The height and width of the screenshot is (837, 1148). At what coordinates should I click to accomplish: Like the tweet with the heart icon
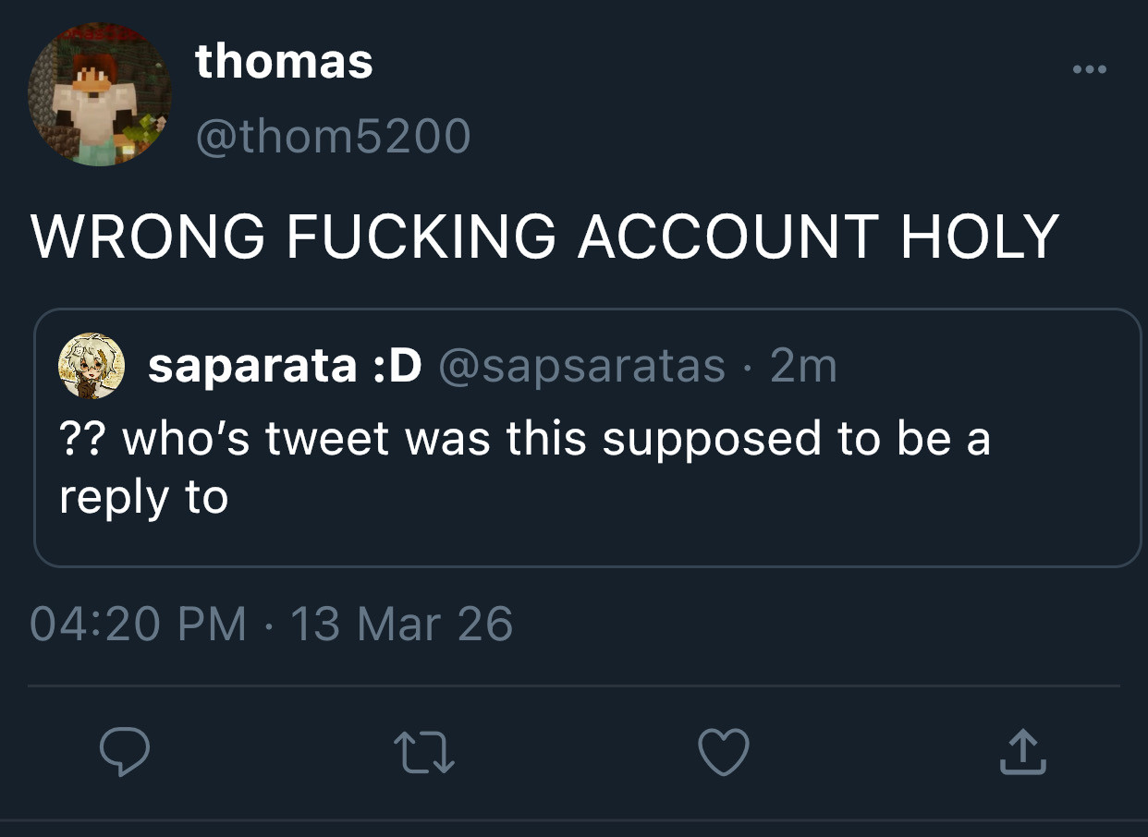click(x=723, y=752)
